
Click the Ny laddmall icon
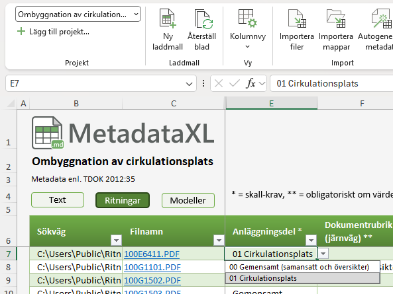coord(168,18)
